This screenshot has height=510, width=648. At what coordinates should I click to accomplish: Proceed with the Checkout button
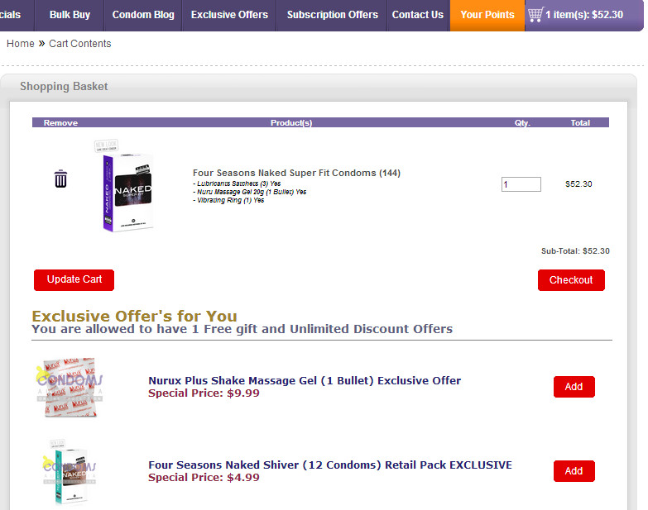click(x=571, y=280)
